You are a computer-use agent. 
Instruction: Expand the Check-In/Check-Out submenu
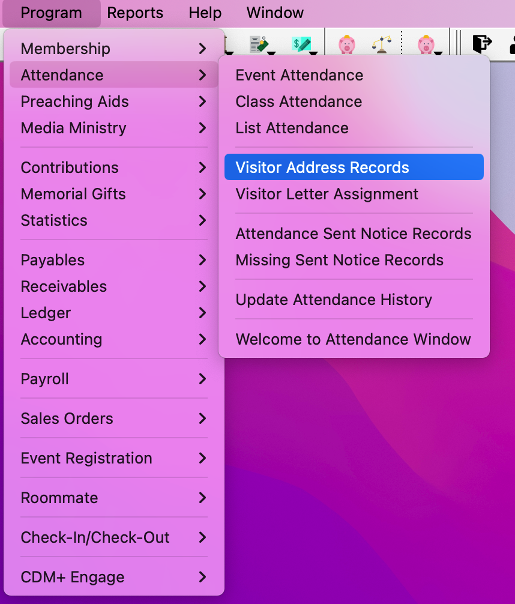click(x=95, y=537)
